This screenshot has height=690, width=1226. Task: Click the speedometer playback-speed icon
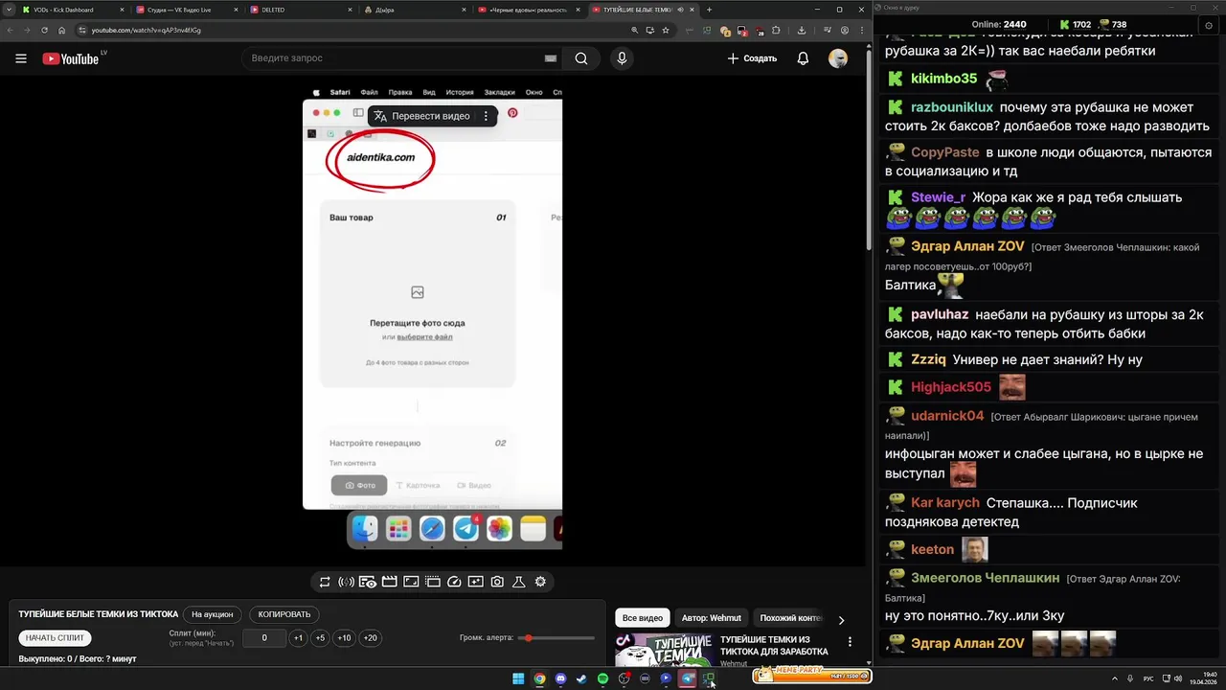pyautogui.click(x=454, y=582)
